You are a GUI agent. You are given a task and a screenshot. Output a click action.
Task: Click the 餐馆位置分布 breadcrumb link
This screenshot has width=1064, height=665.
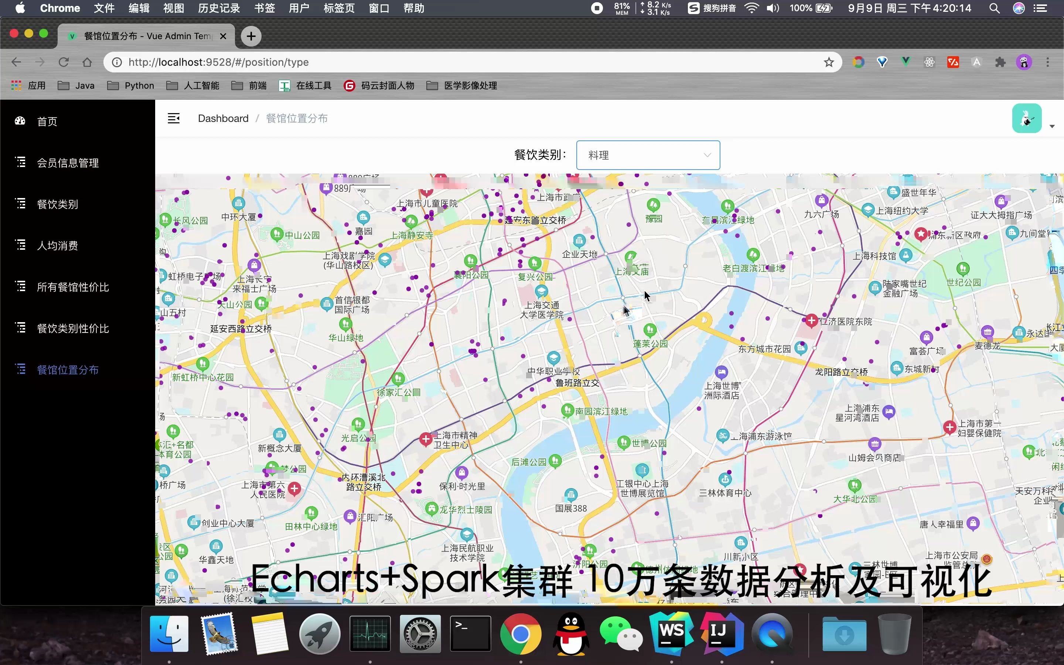click(298, 118)
